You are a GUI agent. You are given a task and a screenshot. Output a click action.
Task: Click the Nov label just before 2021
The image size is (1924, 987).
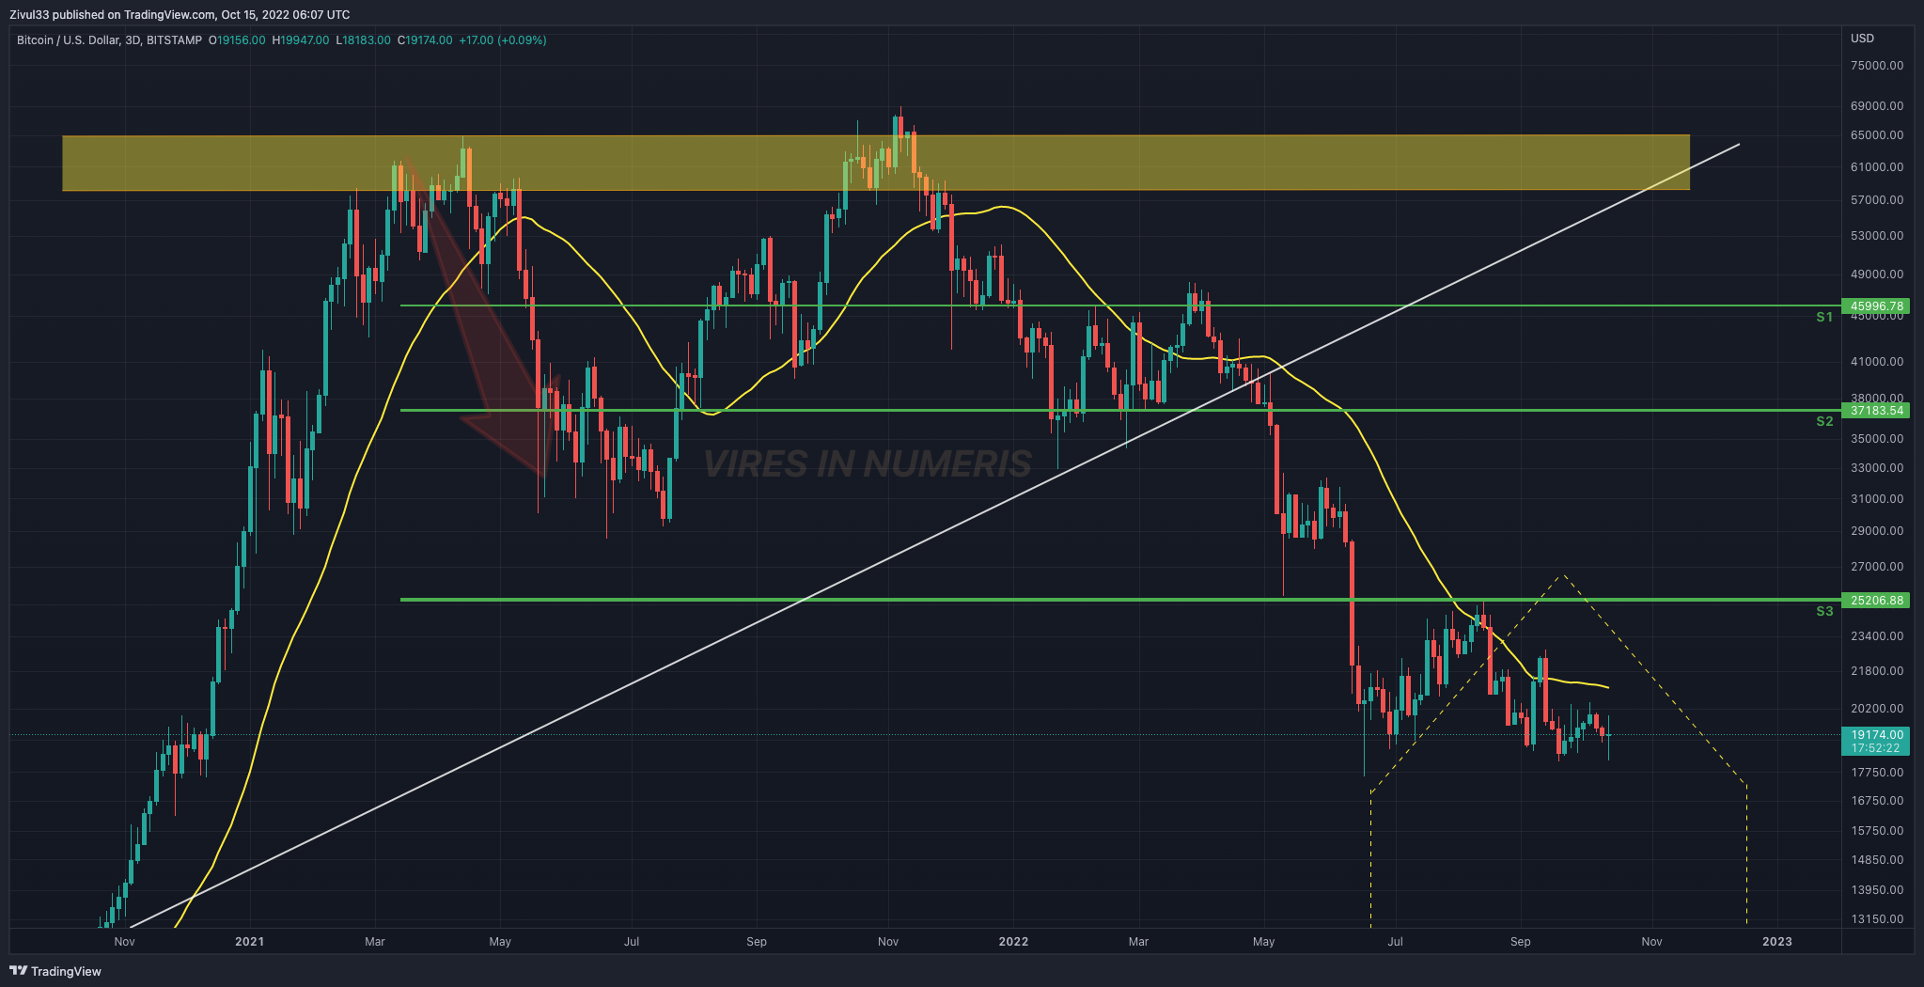[124, 941]
